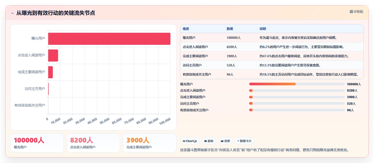374x163 pixels.
Task: Select the 表格 chip
Action: [x=209, y=141]
